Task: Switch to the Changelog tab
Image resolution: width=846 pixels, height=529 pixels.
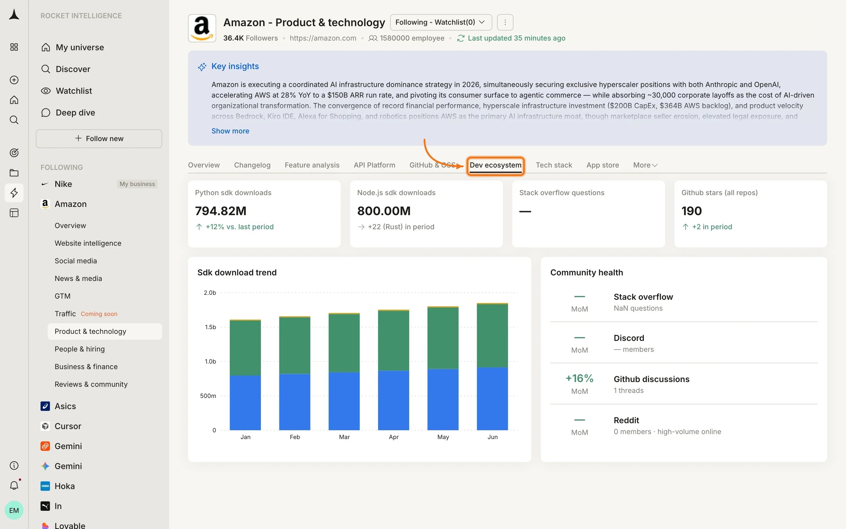Action: (252, 165)
